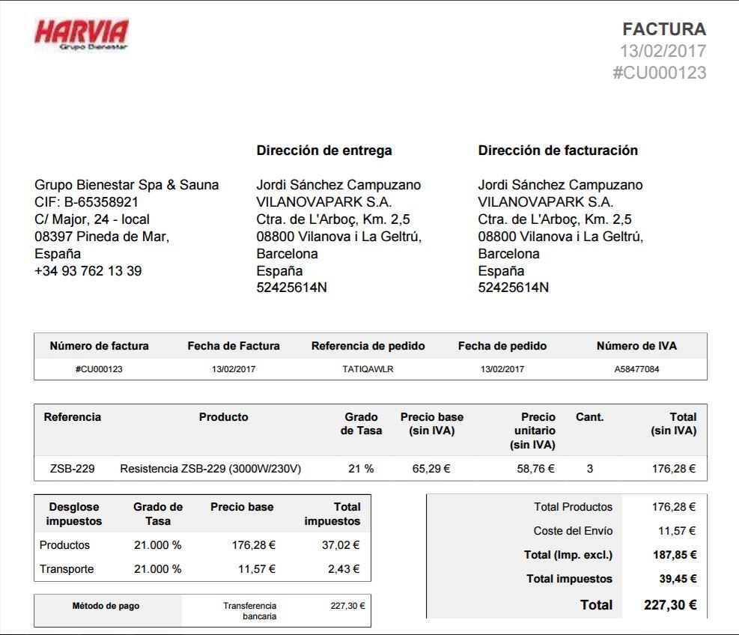The height and width of the screenshot is (635, 739).
Task: Click 13/02/2017 under Fecha de Factura
Action: [x=234, y=369]
